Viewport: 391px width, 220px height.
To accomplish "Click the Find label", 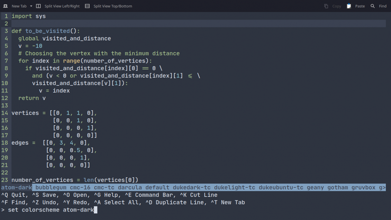I will pos(382,6).
